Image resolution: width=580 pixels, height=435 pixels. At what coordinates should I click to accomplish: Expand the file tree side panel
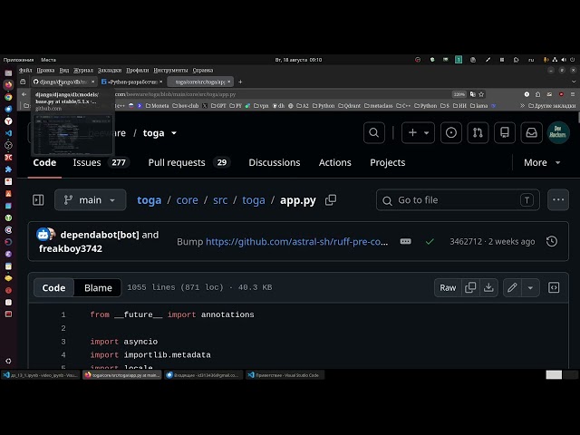pyautogui.click(x=38, y=200)
